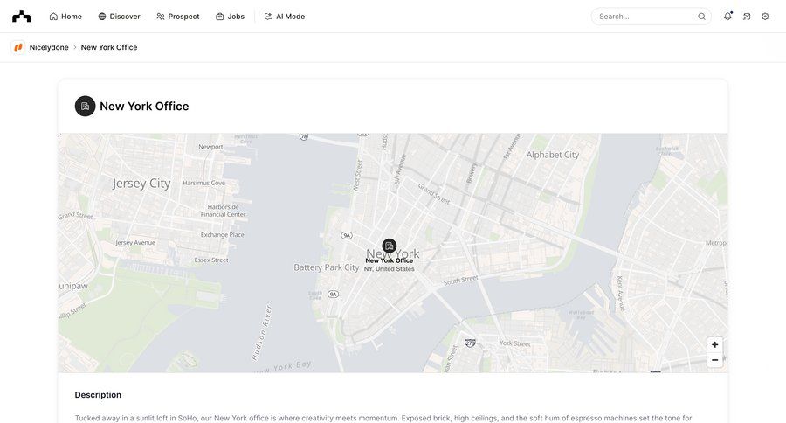Click the Exchange Place map label
This screenshot has width=786, height=423.
point(223,235)
